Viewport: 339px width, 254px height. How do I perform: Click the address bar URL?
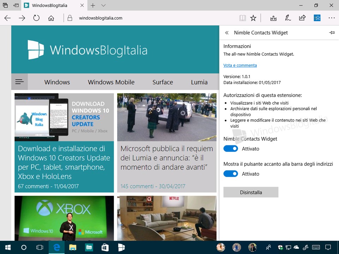(101, 18)
